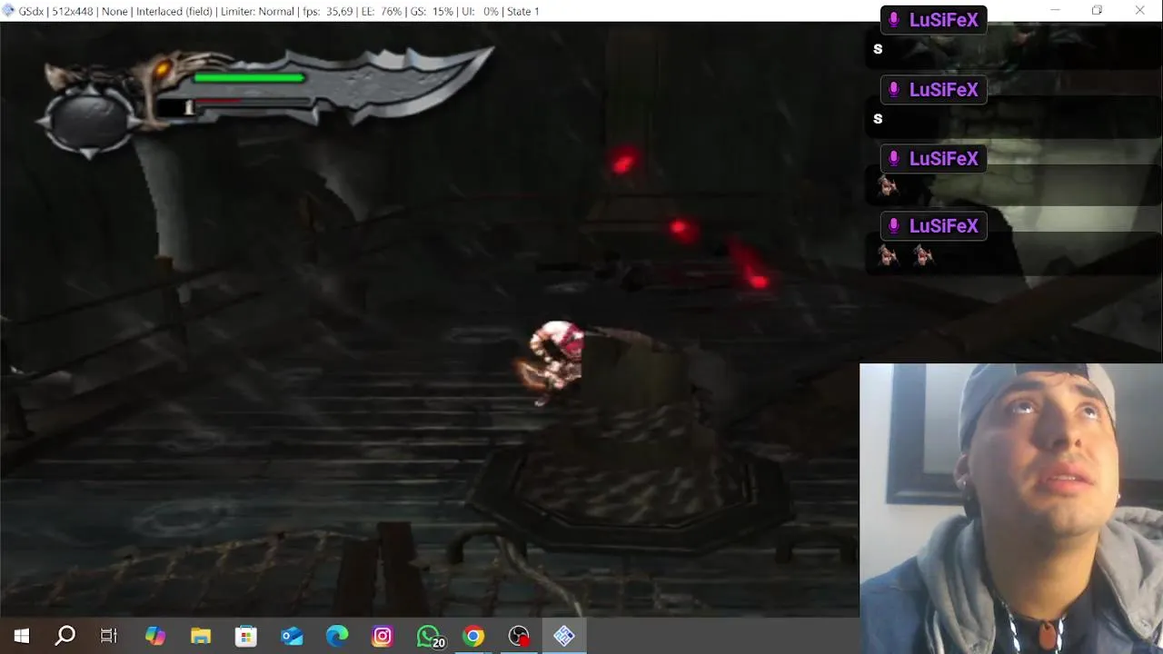Restore down the GSdx window
Screen dimensions: 1163x654
[1097, 11]
